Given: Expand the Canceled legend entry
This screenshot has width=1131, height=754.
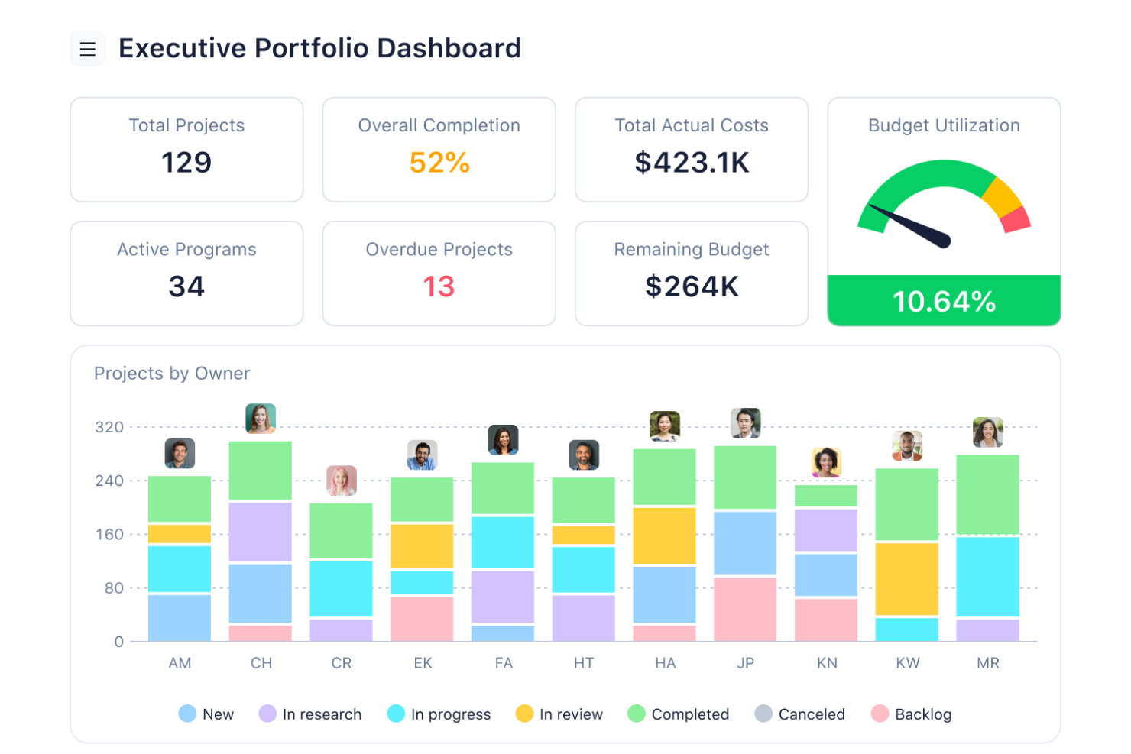Looking at the screenshot, I should (x=799, y=714).
